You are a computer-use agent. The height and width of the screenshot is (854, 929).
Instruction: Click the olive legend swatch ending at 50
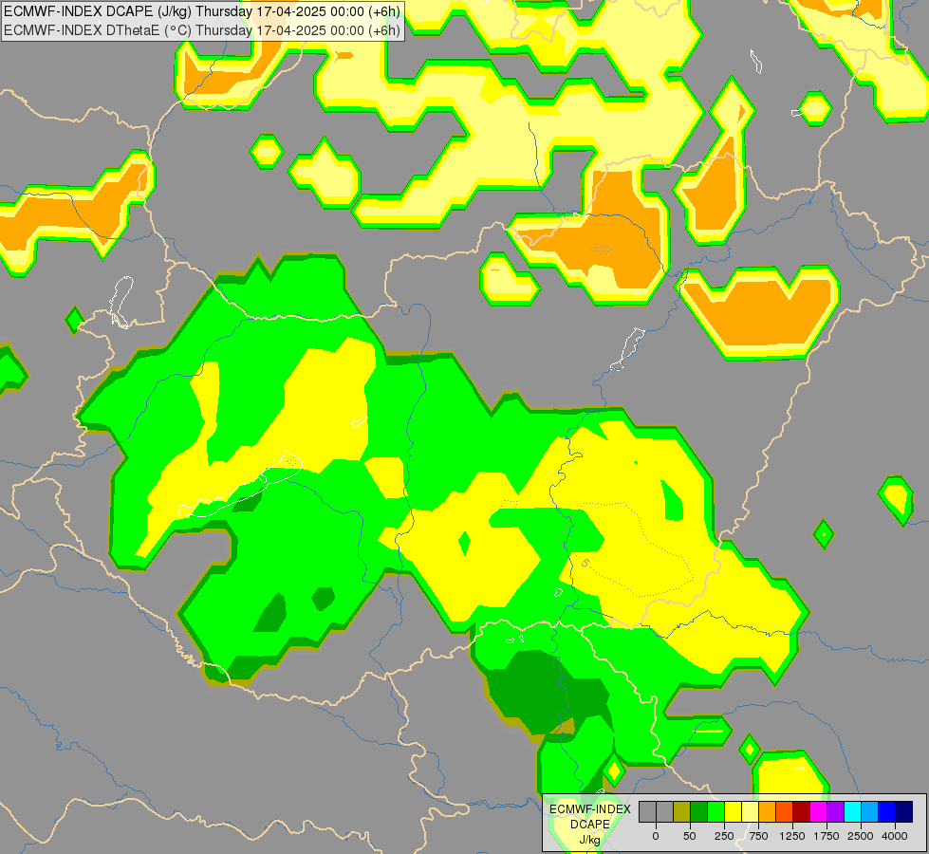click(682, 812)
